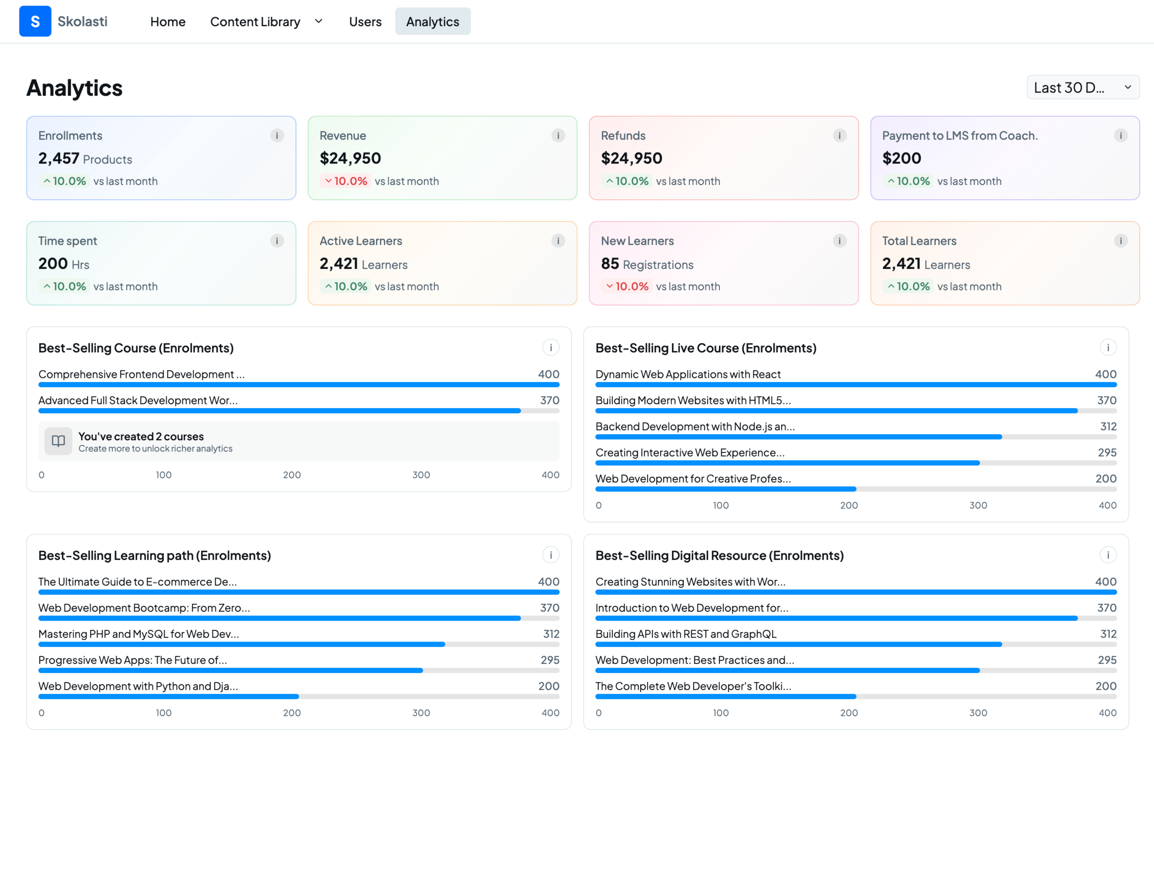Open the Users page
This screenshot has height=870, width=1154.
pos(365,21)
